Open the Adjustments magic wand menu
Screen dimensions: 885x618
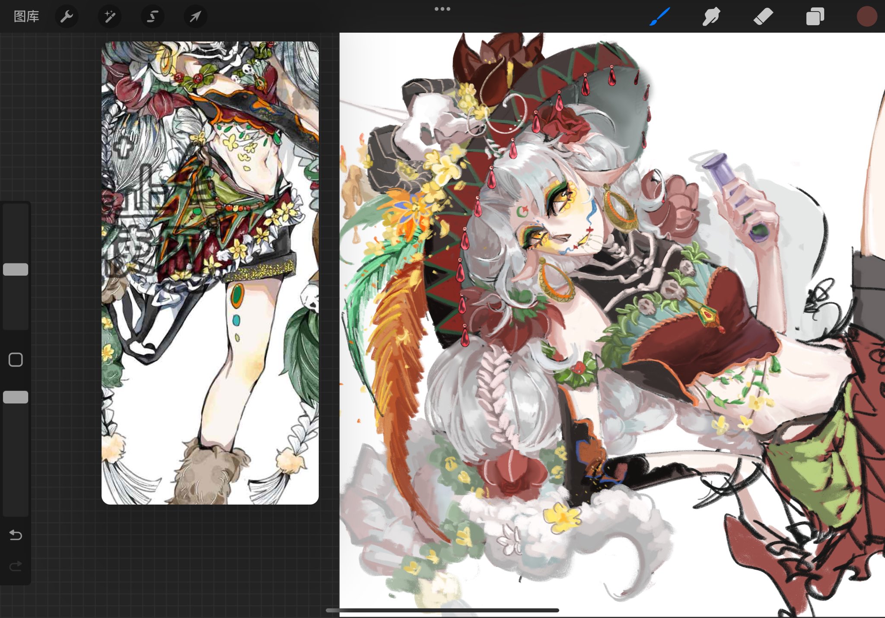[109, 16]
